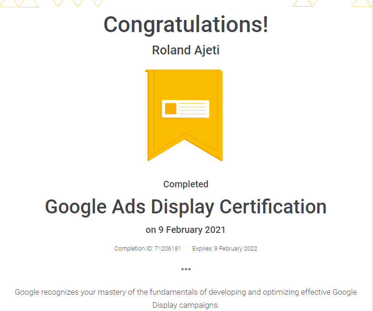Viewport: 373px width, 311px height.
Task: Click the white ad card inside the badge
Action: tap(186, 109)
